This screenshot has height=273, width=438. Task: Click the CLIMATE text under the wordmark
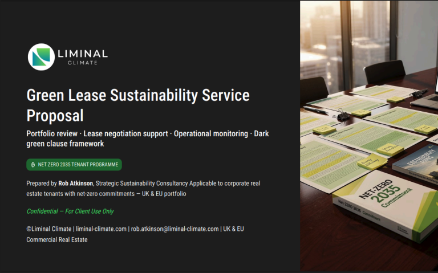(82, 63)
